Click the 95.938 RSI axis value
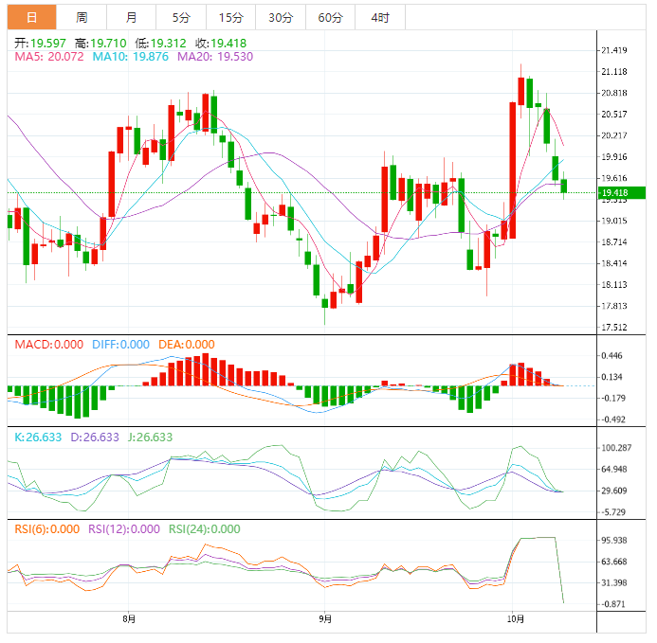 tap(614, 541)
